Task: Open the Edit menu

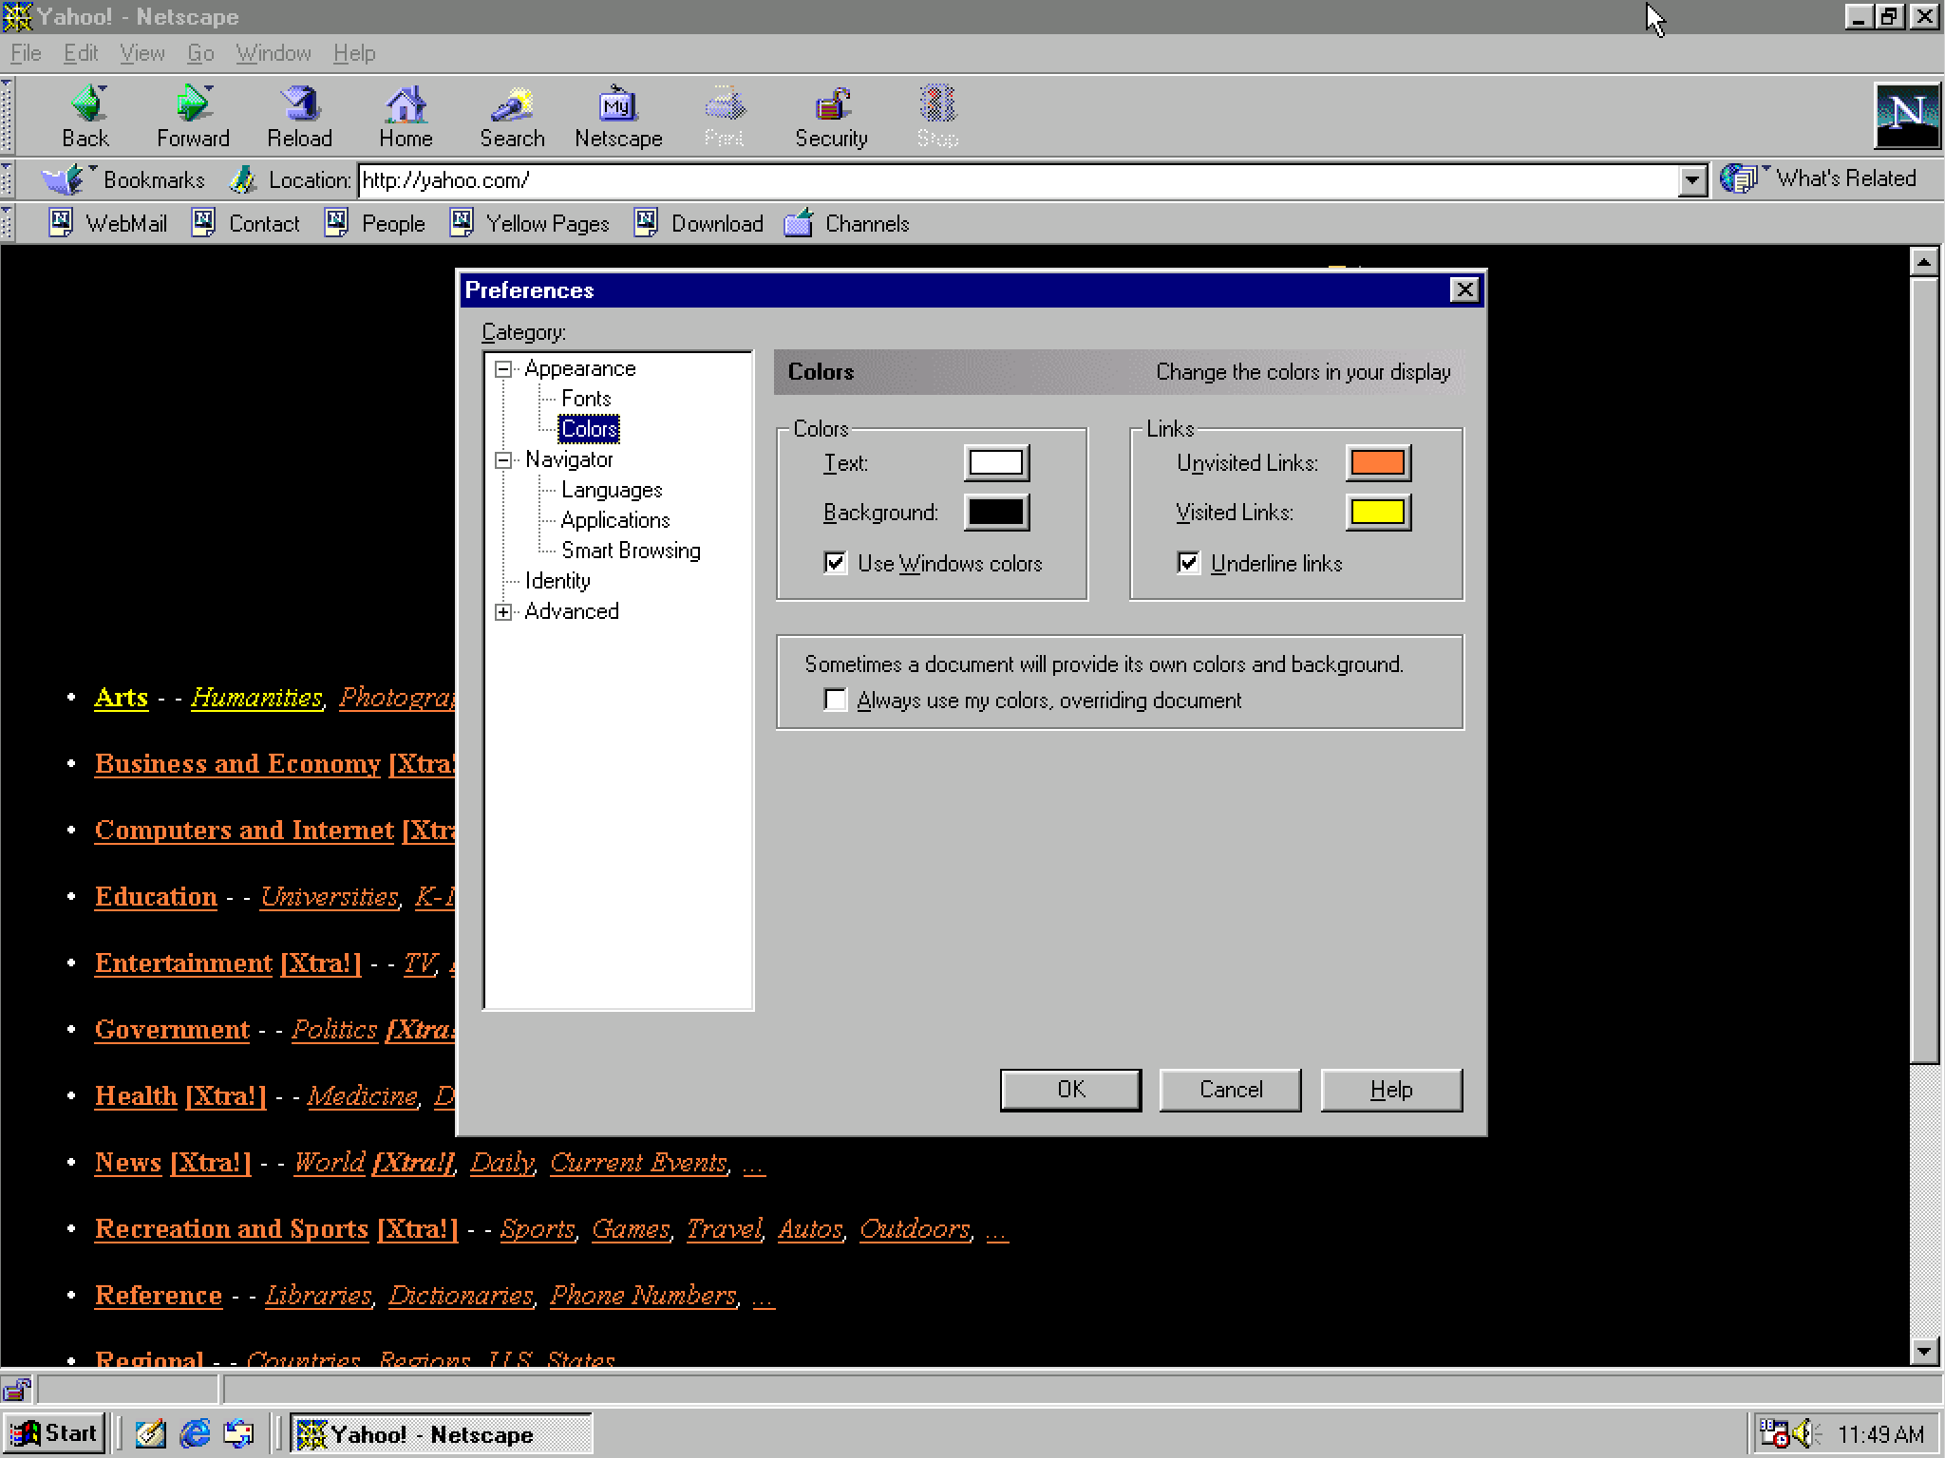Action: 81,53
